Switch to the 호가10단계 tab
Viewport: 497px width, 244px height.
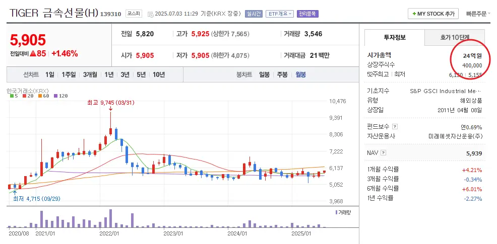454,37
